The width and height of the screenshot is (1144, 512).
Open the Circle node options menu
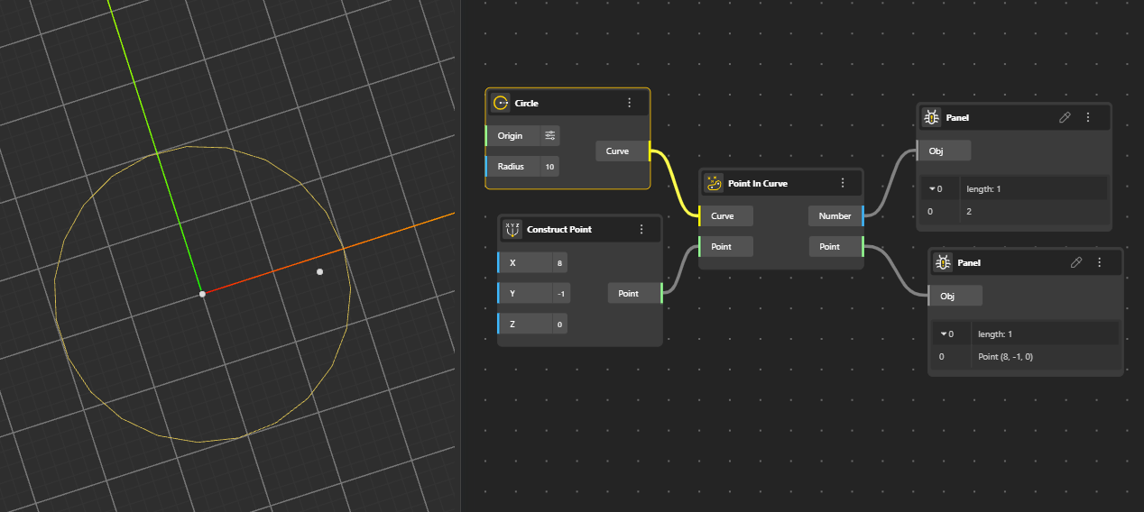629,103
